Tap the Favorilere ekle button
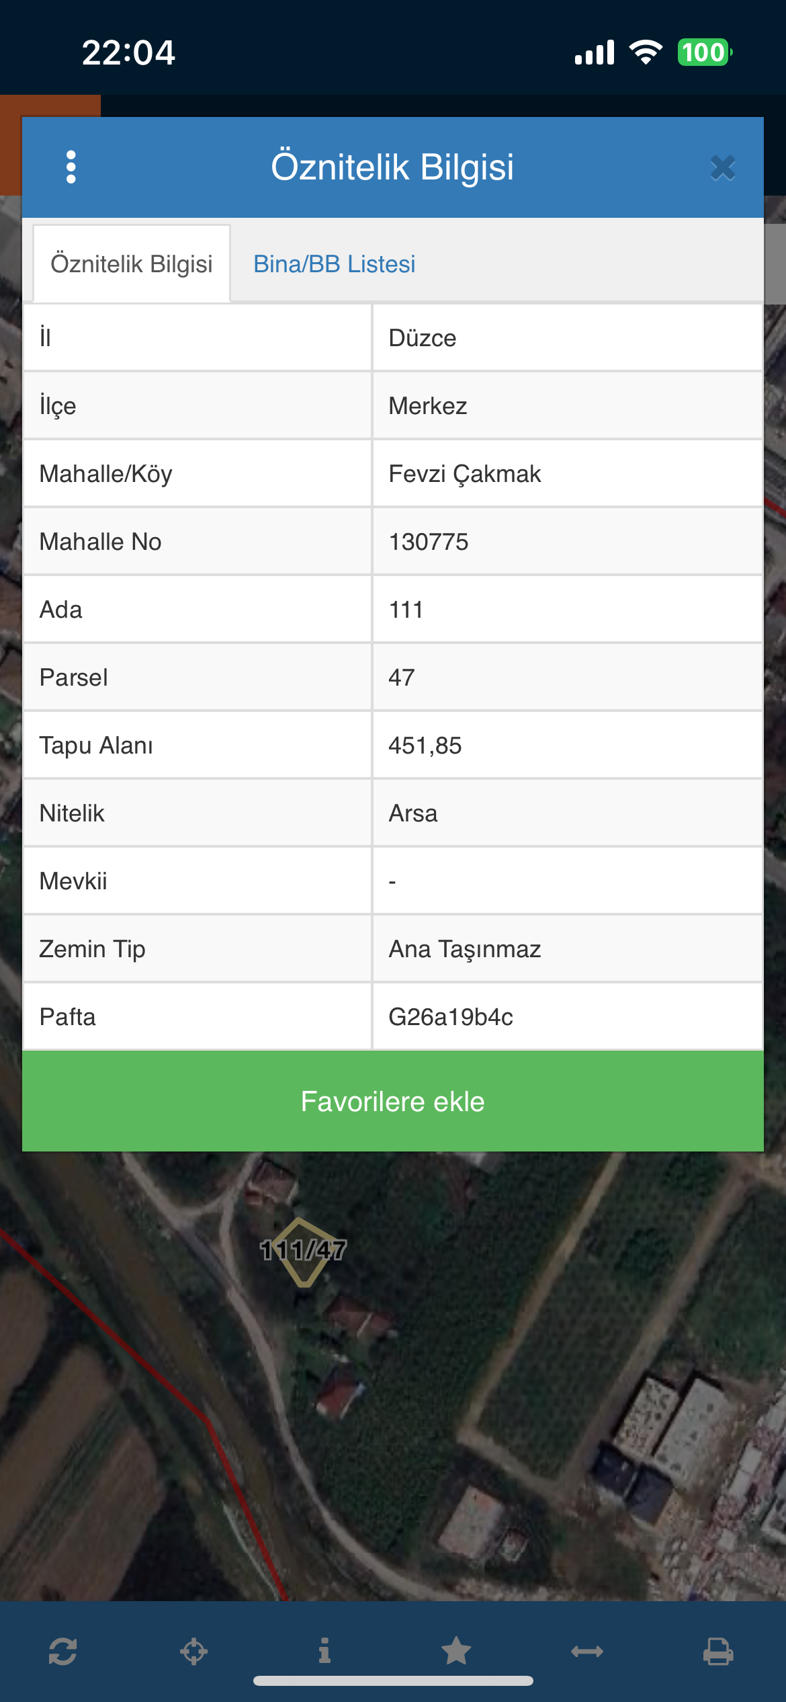Image resolution: width=786 pixels, height=1702 pixels. (393, 1102)
